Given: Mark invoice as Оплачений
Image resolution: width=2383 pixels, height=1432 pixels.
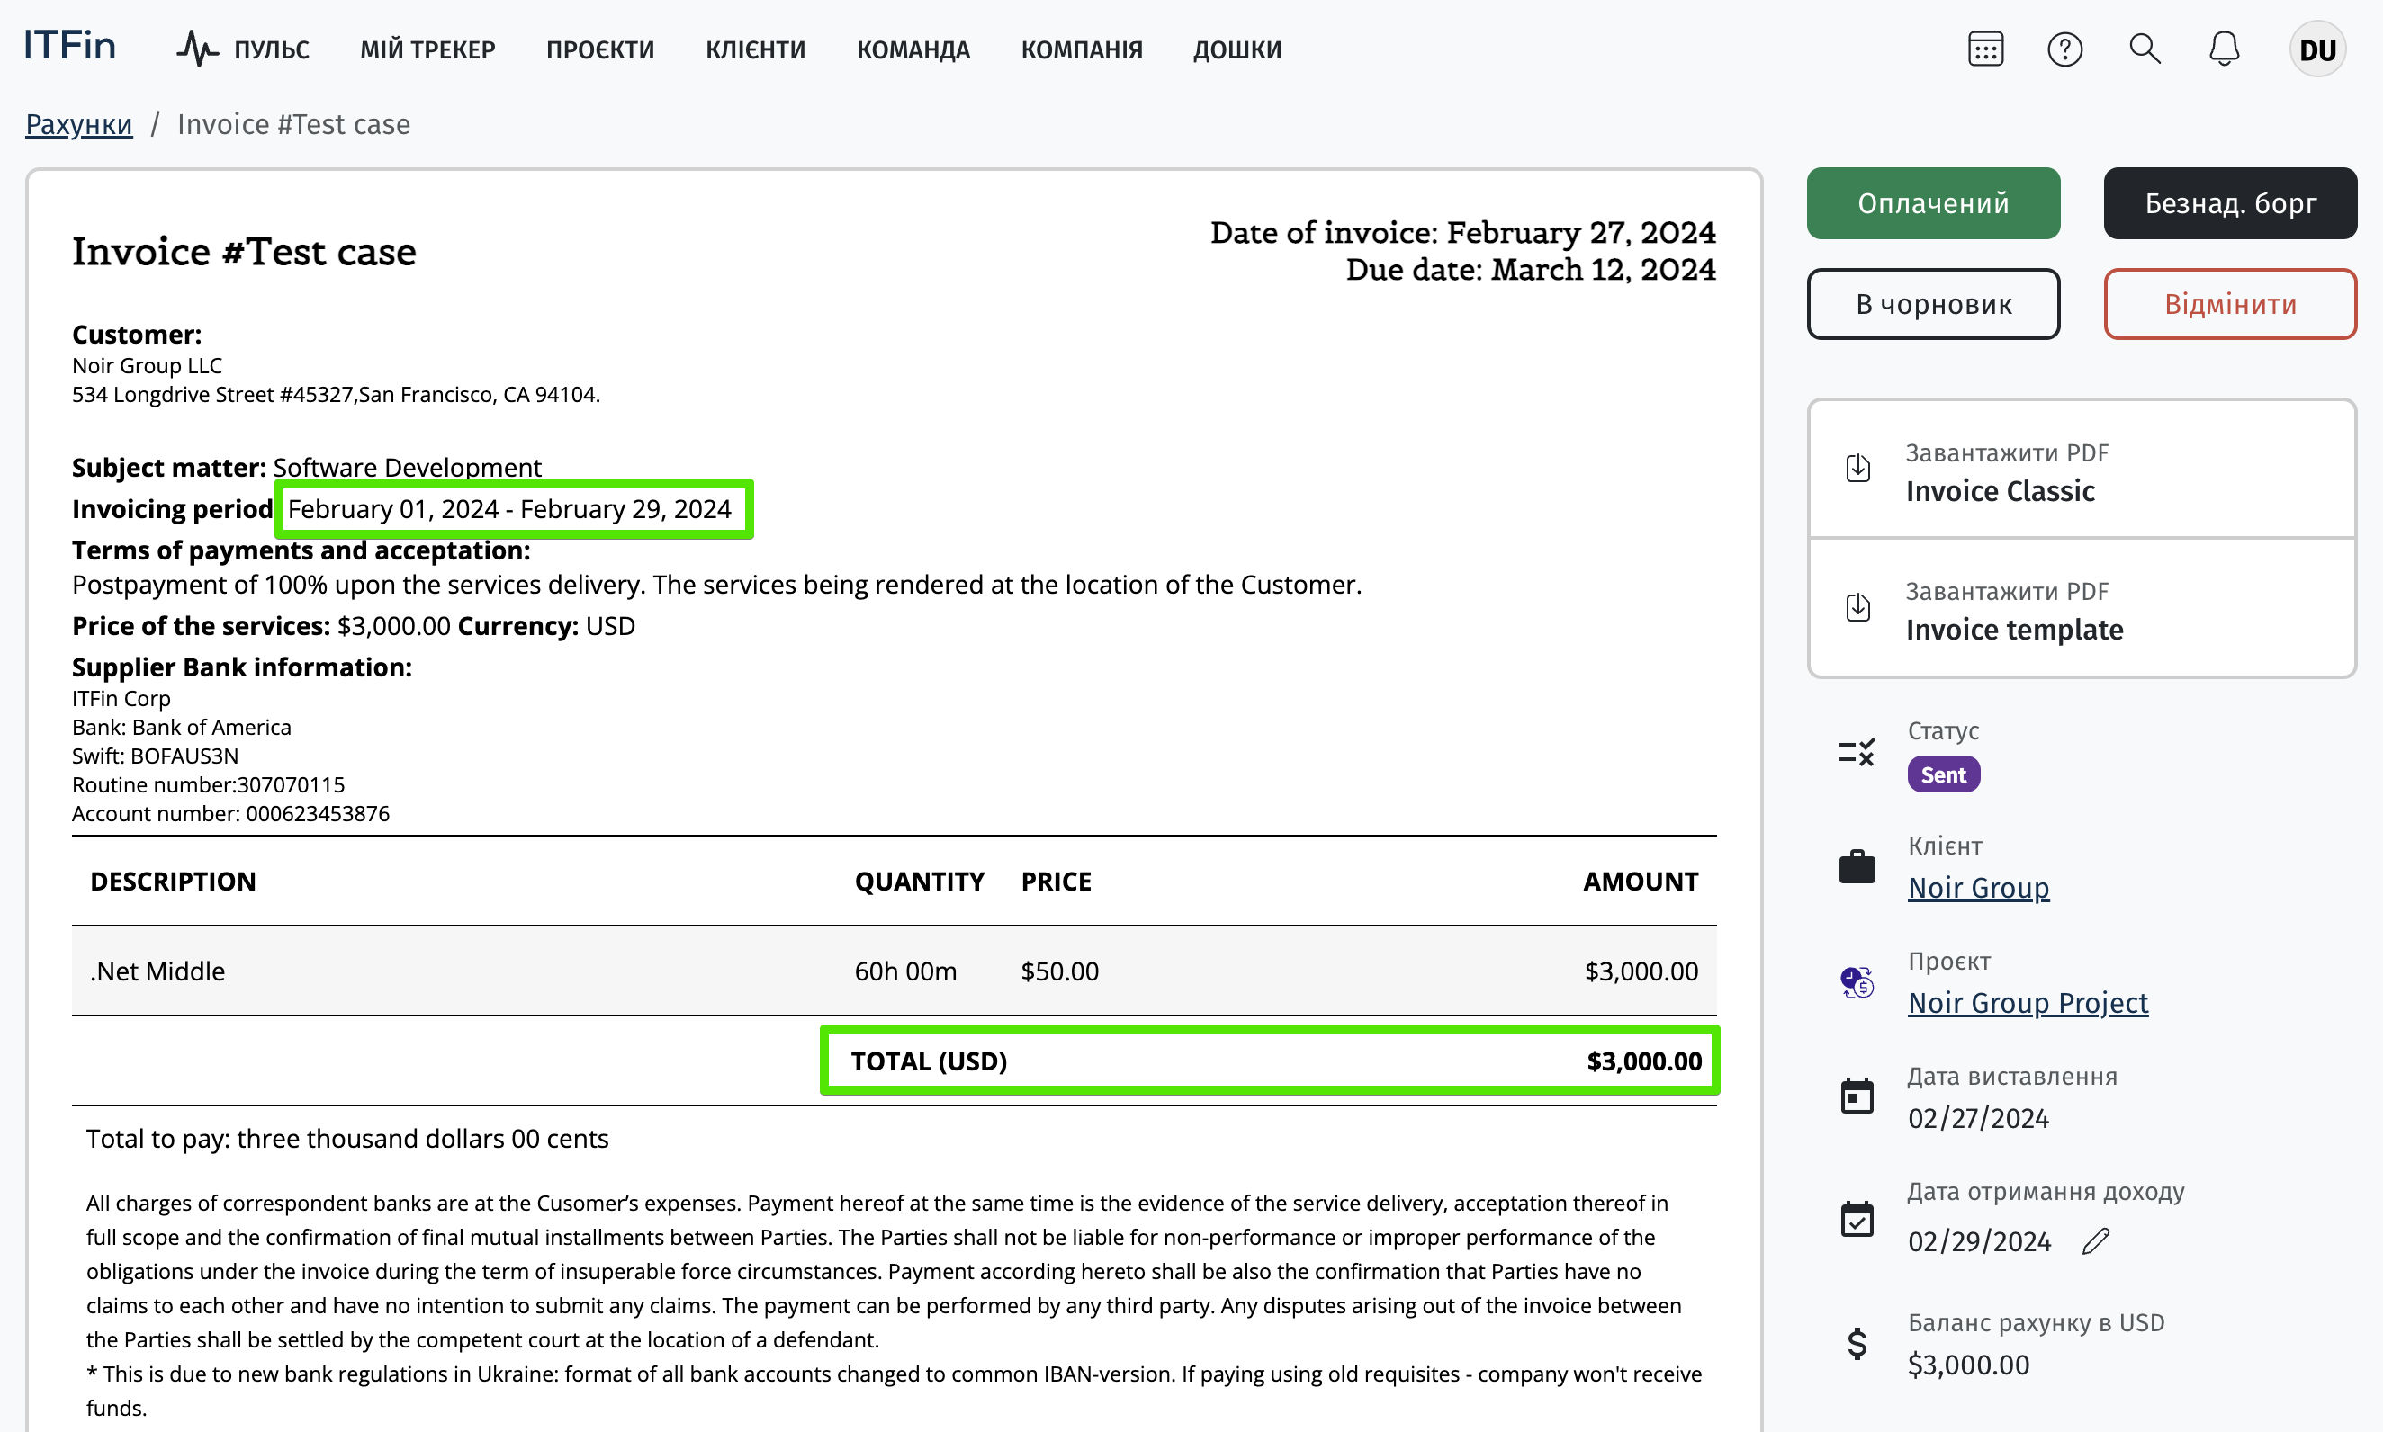Looking at the screenshot, I should point(1932,203).
